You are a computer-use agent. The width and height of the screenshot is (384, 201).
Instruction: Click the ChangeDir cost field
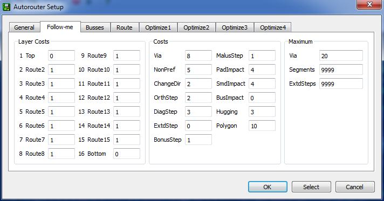(x=198, y=84)
